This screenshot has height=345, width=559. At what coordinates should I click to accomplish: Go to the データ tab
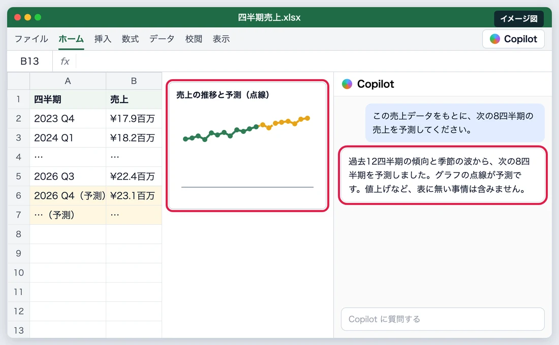(x=162, y=39)
